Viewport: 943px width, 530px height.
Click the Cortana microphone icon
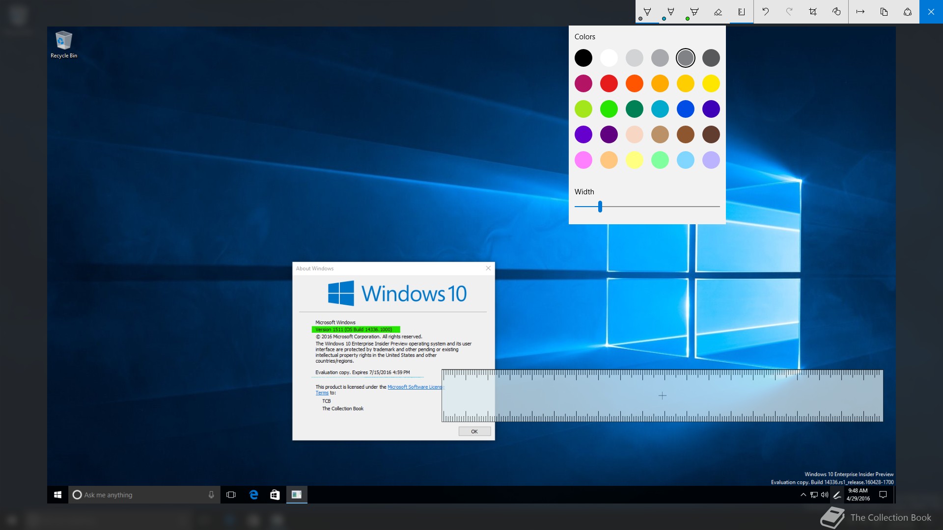pyautogui.click(x=211, y=495)
